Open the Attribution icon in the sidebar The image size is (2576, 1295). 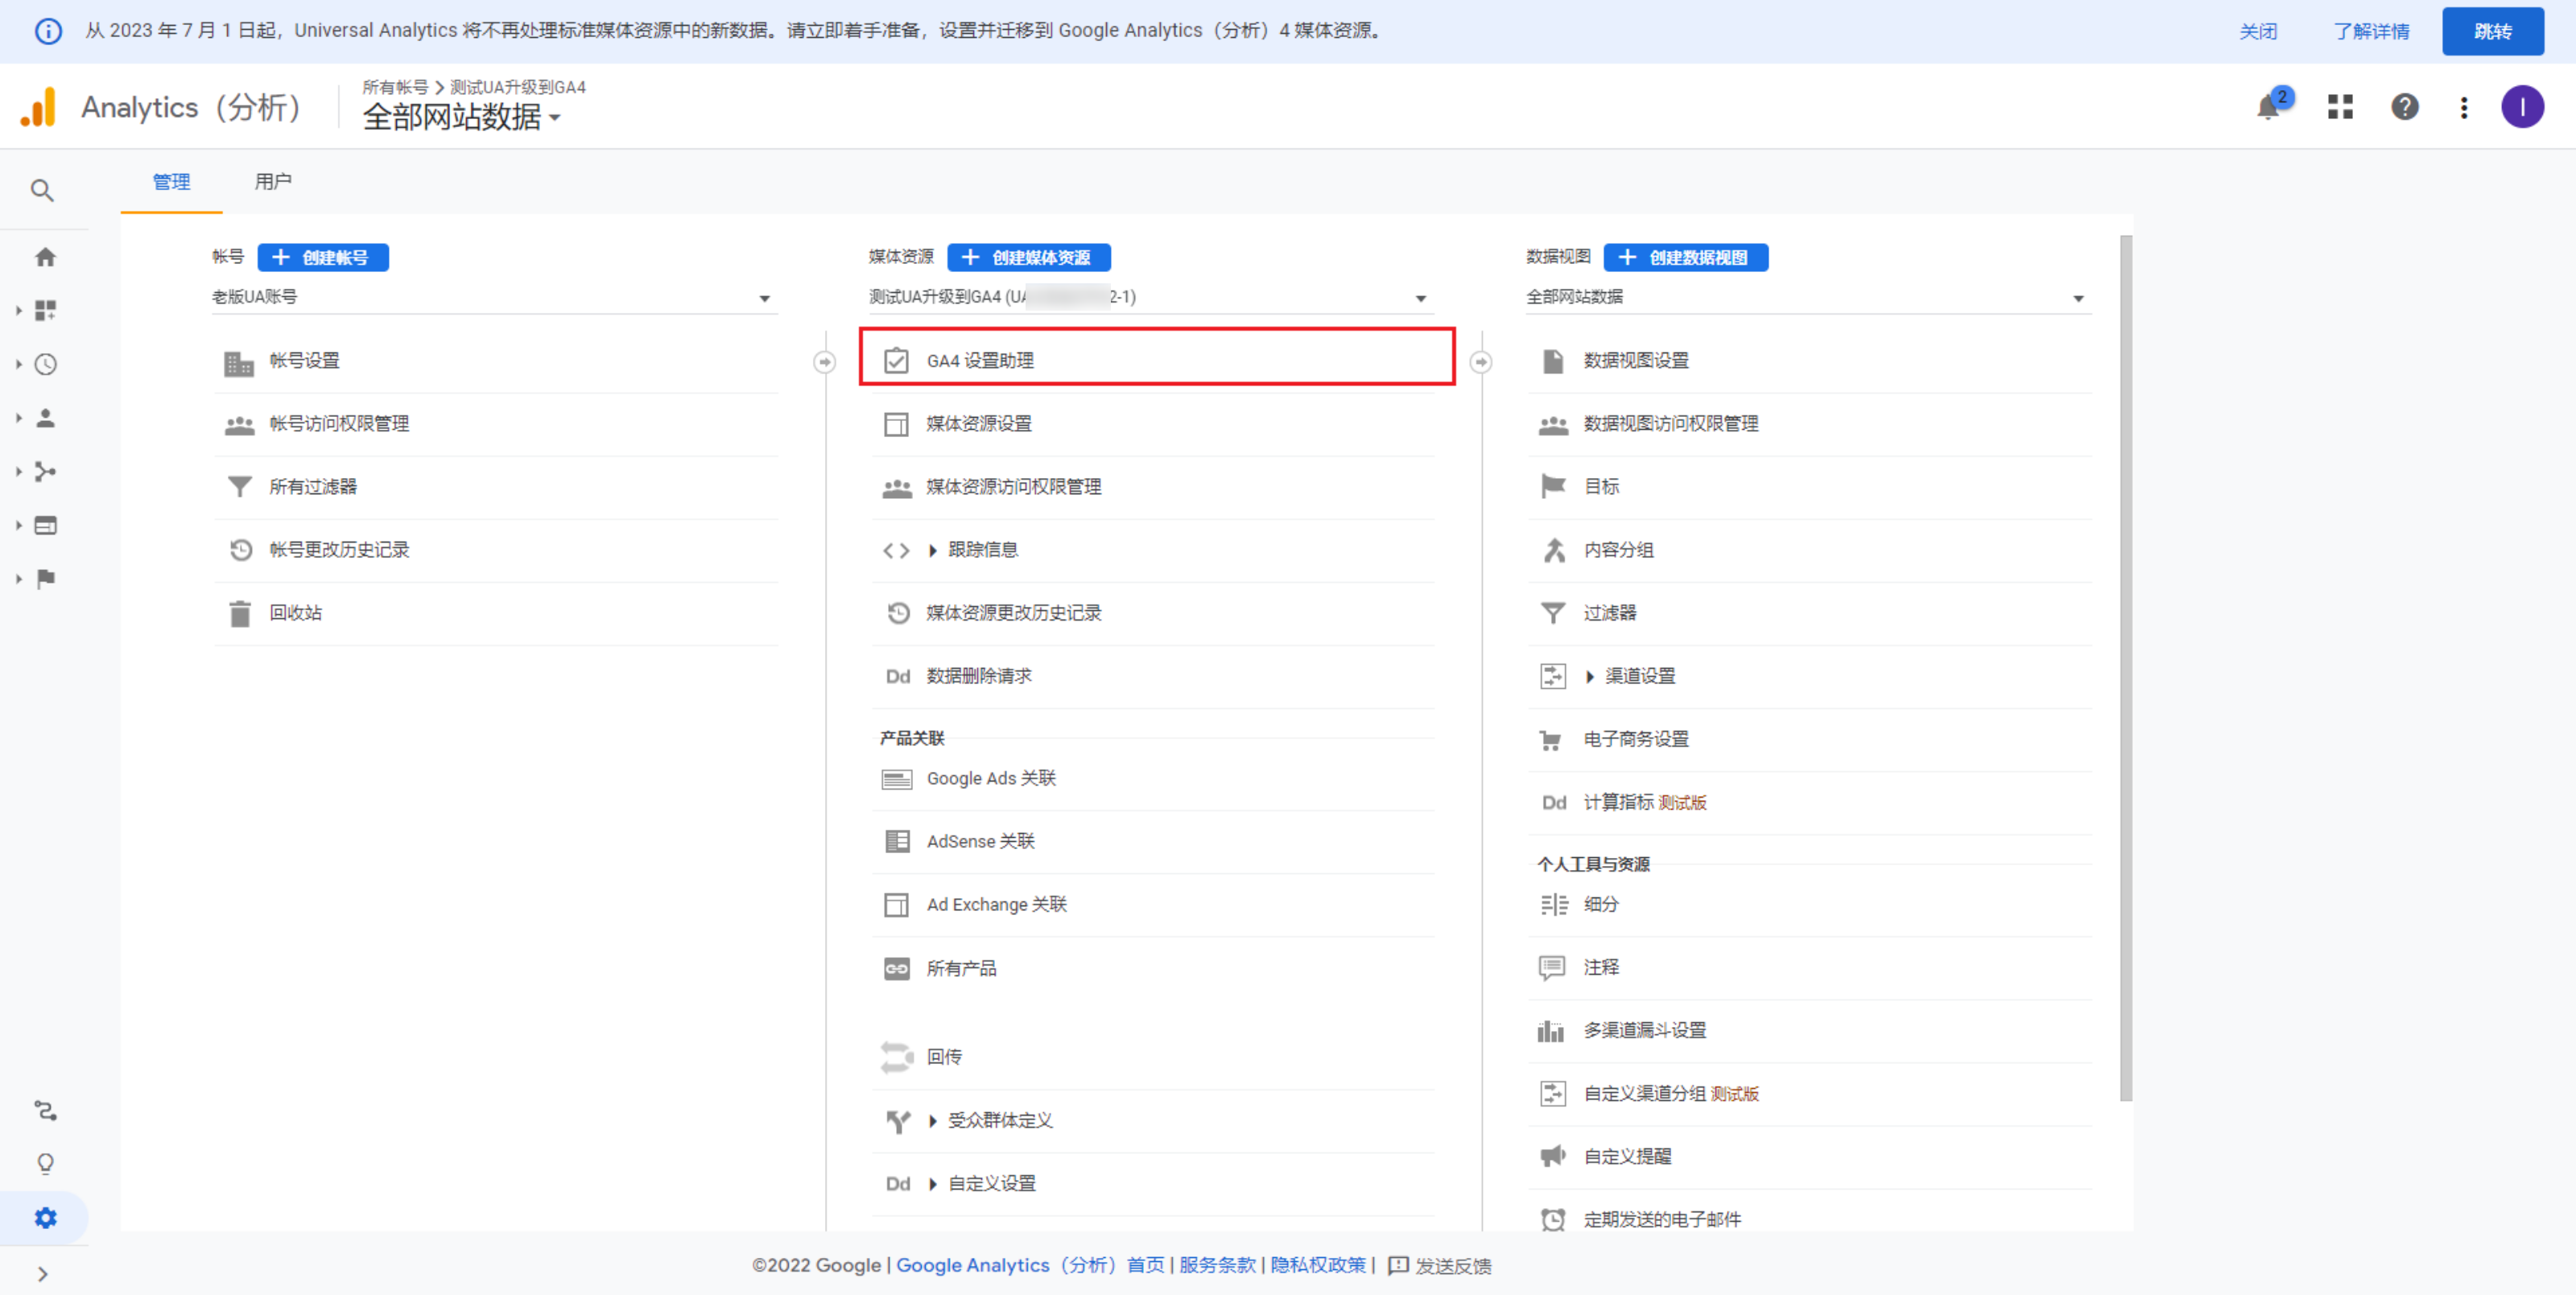point(45,1111)
